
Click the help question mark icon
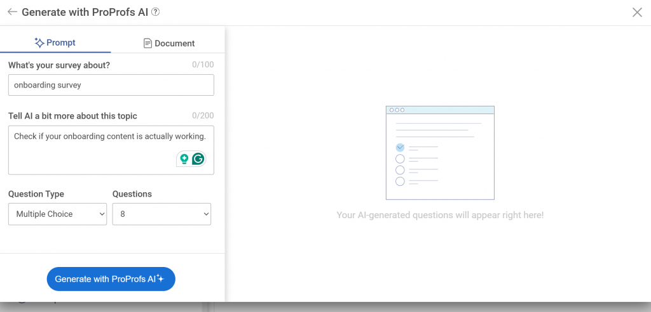156,12
